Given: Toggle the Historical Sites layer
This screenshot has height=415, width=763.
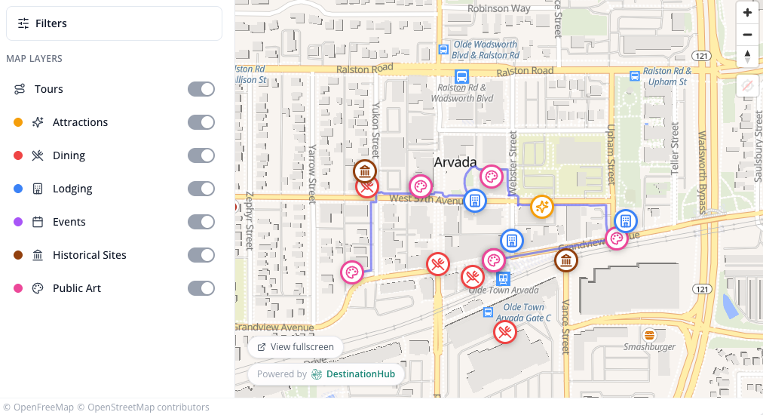Looking at the screenshot, I should coord(201,255).
